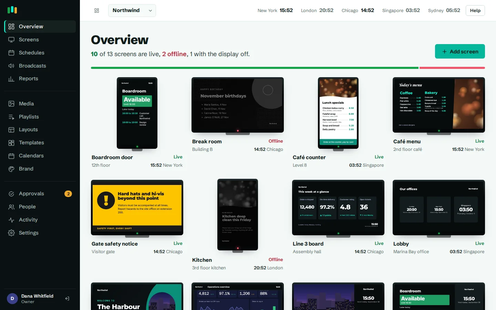Viewport: 496px width, 310px height.
Task: Click the Café menu screen title
Action: click(x=407, y=142)
